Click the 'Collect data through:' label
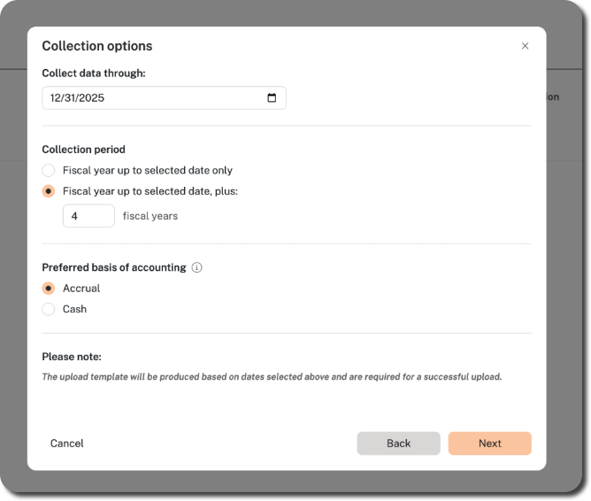 [94, 73]
